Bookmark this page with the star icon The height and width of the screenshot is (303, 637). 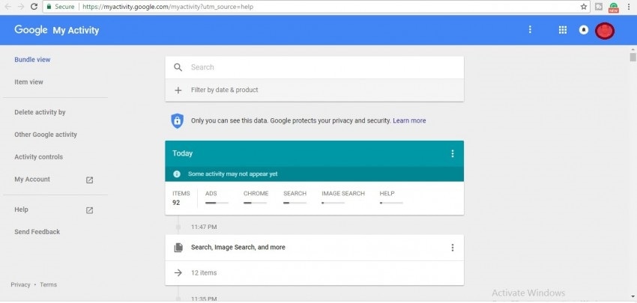click(584, 6)
